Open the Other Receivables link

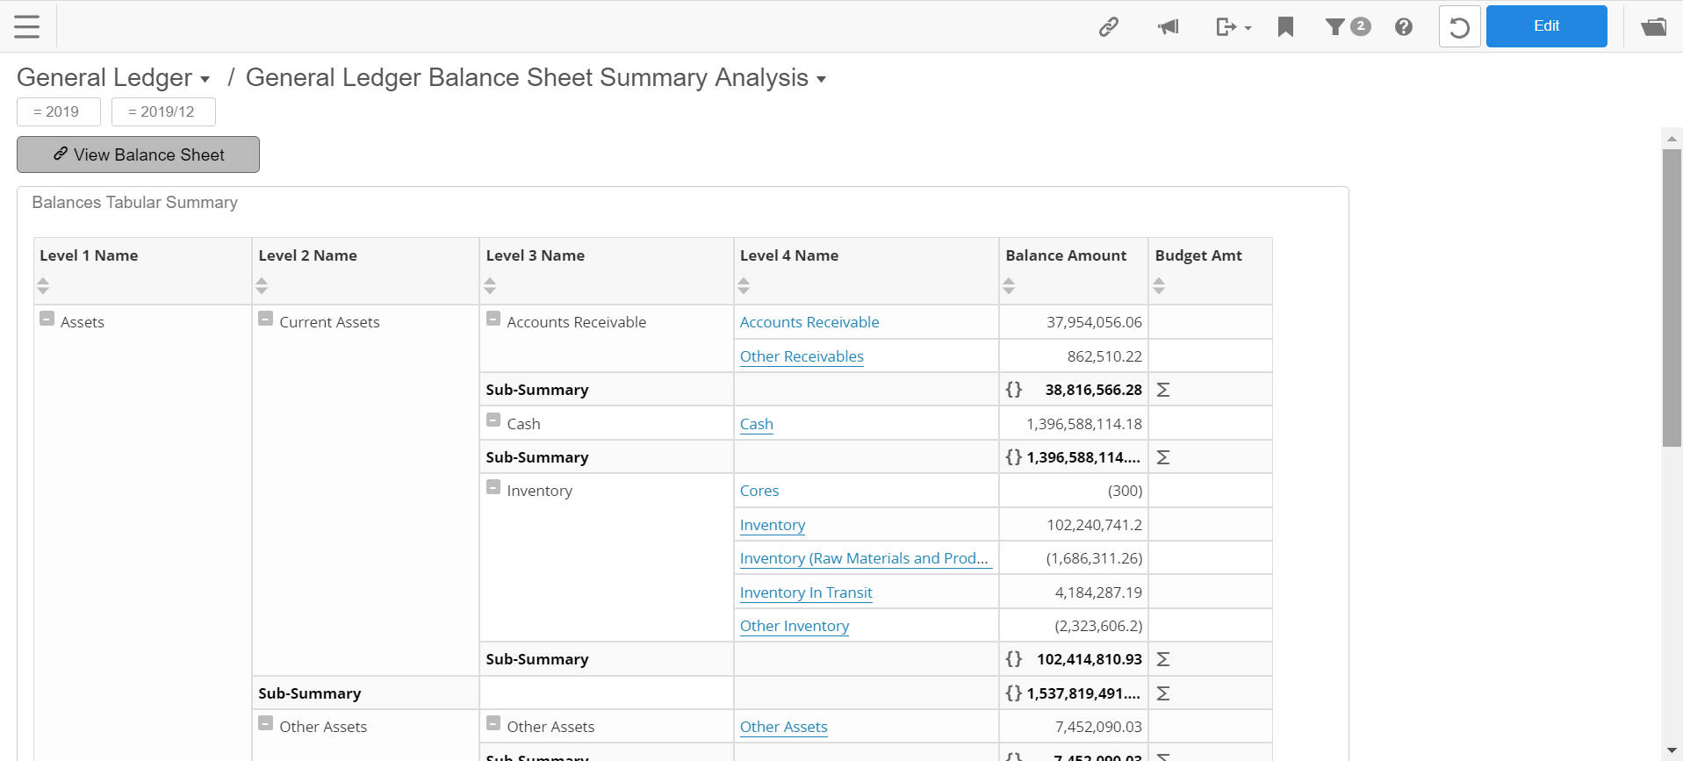pyautogui.click(x=802, y=356)
